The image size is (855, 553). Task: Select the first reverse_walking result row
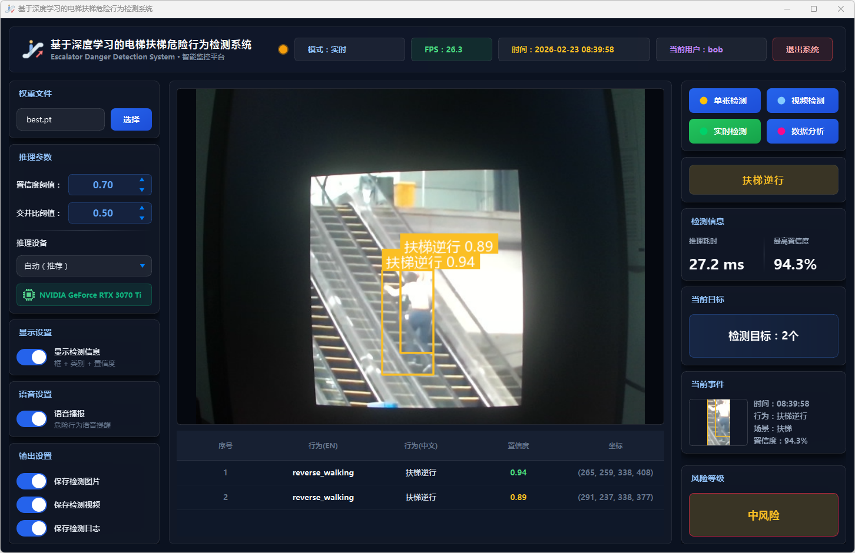(420, 472)
